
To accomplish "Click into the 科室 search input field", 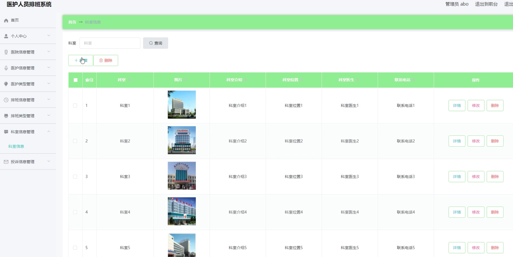I will [110, 43].
